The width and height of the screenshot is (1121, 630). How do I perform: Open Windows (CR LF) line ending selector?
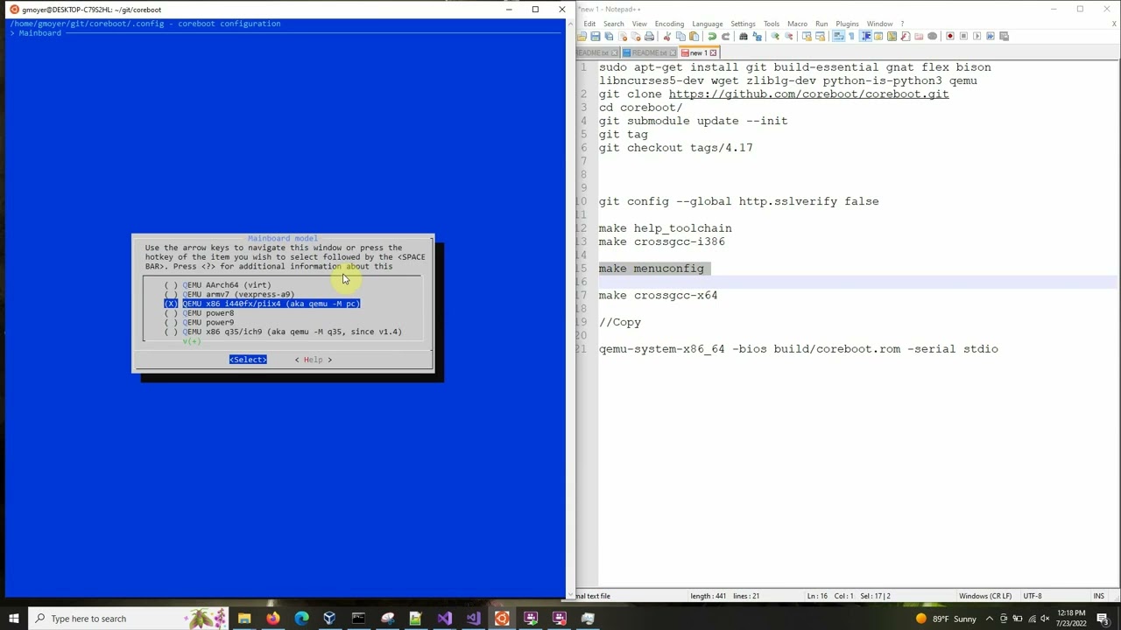[x=985, y=596]
